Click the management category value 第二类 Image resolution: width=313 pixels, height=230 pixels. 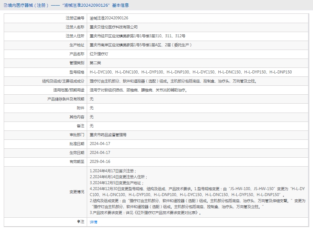pyautogui.click(x=95, y=63)
